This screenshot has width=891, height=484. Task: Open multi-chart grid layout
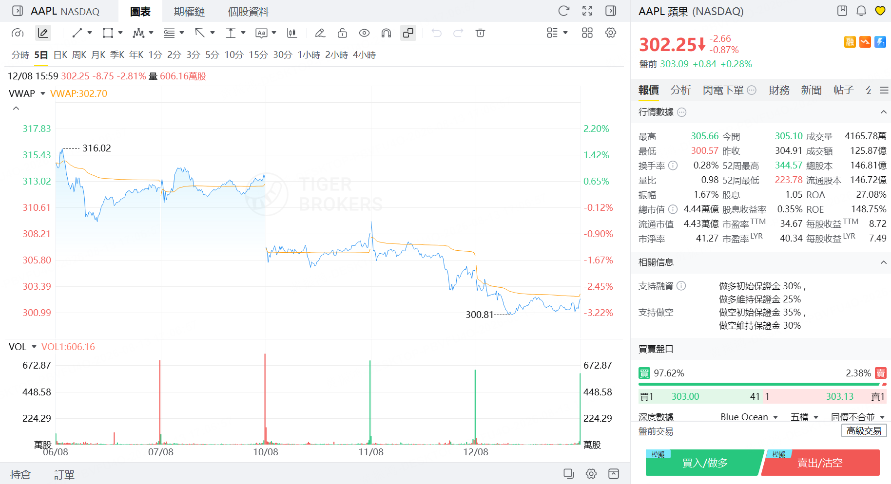(587, 33)
